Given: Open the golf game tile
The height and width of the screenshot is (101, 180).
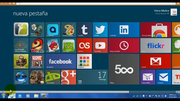Looking at the screenshot, I should tap(21, 30).
